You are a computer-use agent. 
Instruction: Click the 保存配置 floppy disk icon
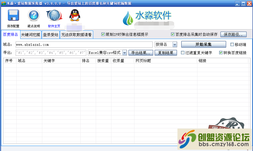pyautogui.click(x=13, y=15)
